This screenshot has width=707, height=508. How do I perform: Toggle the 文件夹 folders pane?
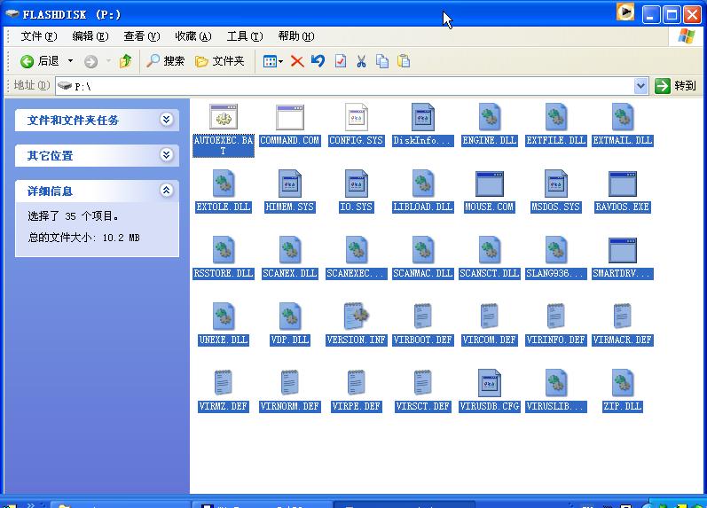click(x=220, y=61)
